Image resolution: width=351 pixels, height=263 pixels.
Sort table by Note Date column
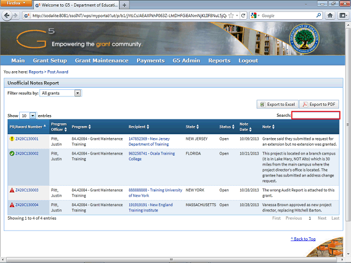[246, 127]
